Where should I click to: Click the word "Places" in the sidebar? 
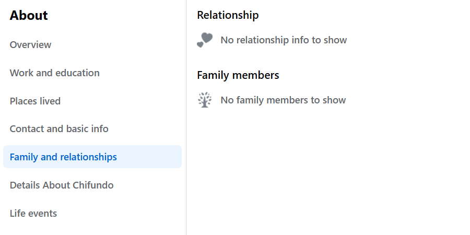[23, 101]
